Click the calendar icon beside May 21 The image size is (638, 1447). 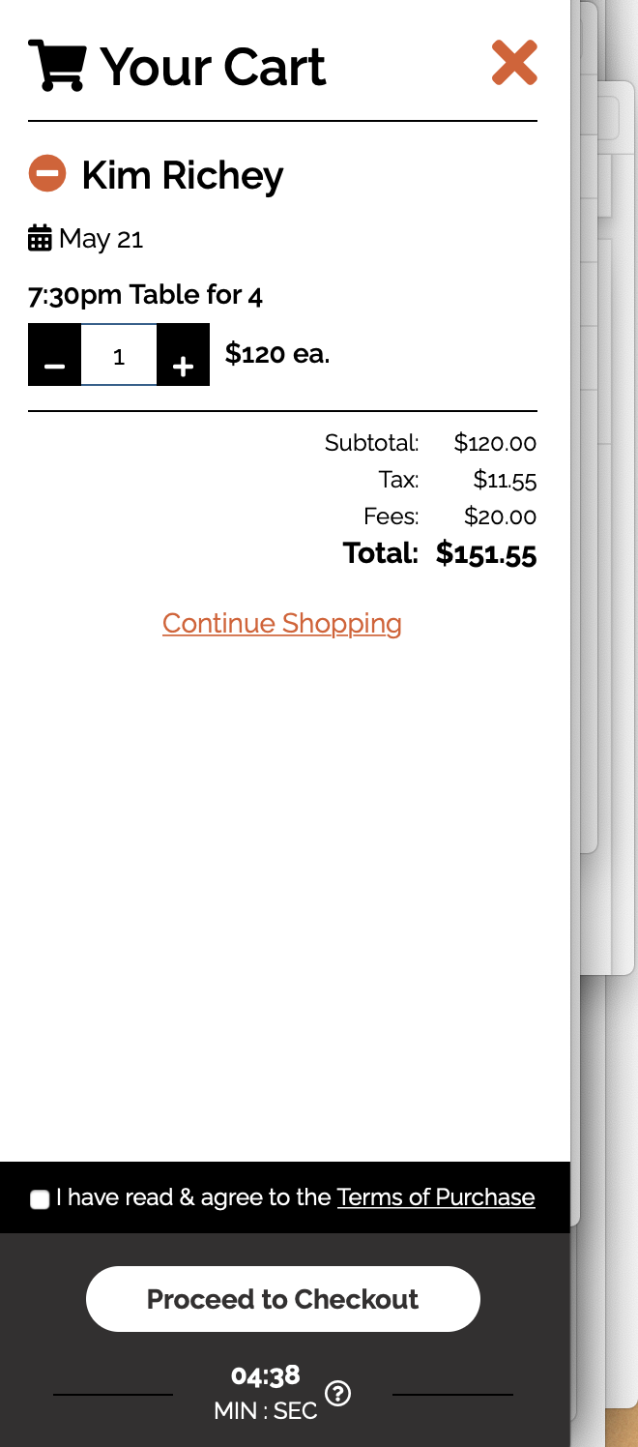[x=40, y=238]
